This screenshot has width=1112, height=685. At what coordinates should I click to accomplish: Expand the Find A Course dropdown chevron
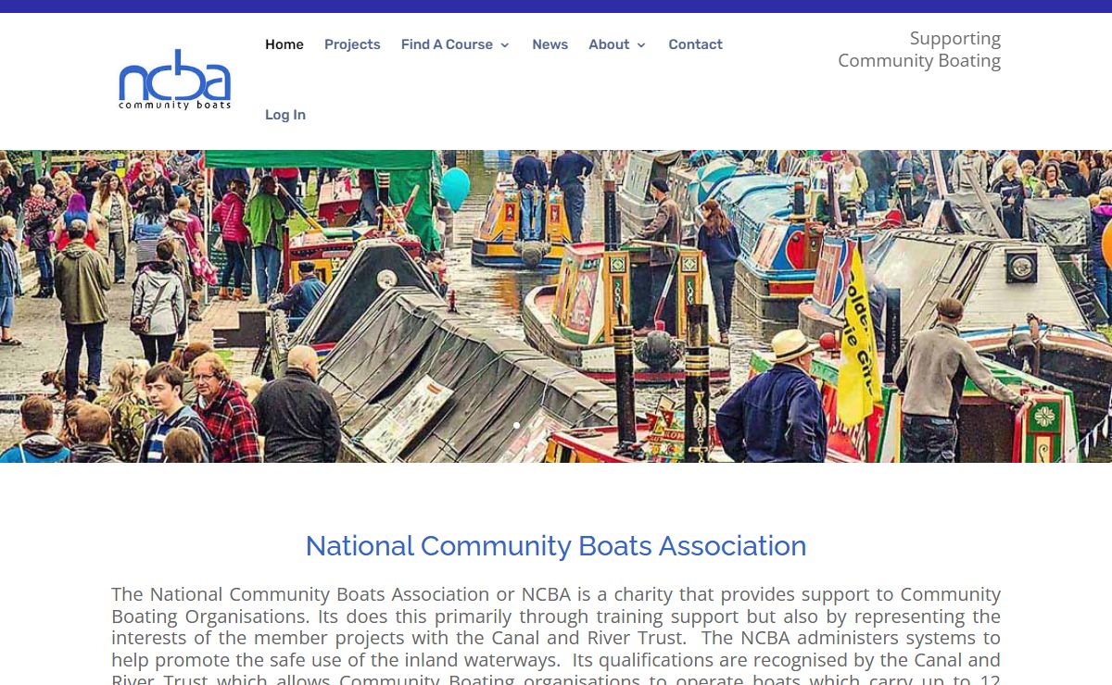click(x=505, y=45)
